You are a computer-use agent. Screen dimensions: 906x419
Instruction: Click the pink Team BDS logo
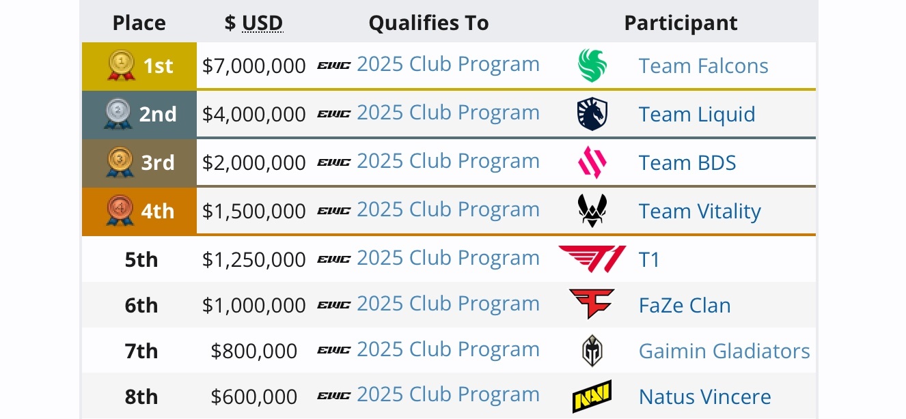tap(592, 162)
